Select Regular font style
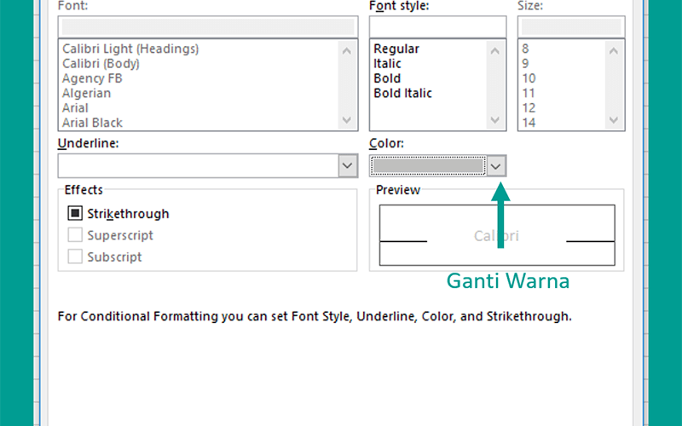Screen dimensions: 682x426 396,49
